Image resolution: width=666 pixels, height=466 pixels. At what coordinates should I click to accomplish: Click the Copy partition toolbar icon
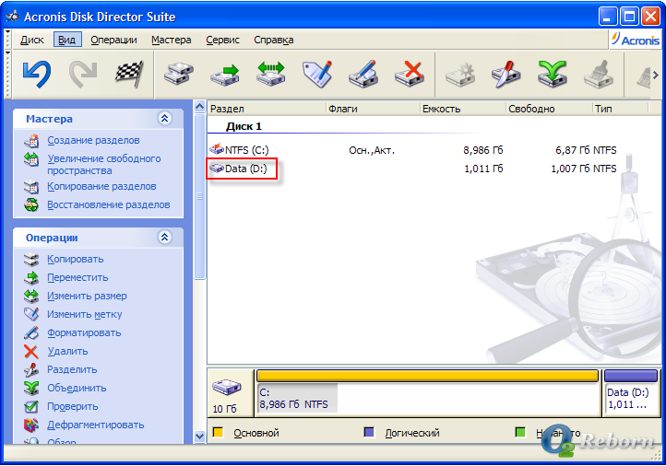(179, 75)
